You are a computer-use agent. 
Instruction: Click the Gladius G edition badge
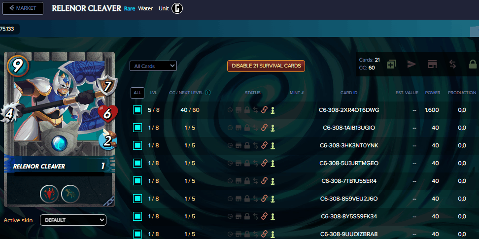(x=177, y=8)
